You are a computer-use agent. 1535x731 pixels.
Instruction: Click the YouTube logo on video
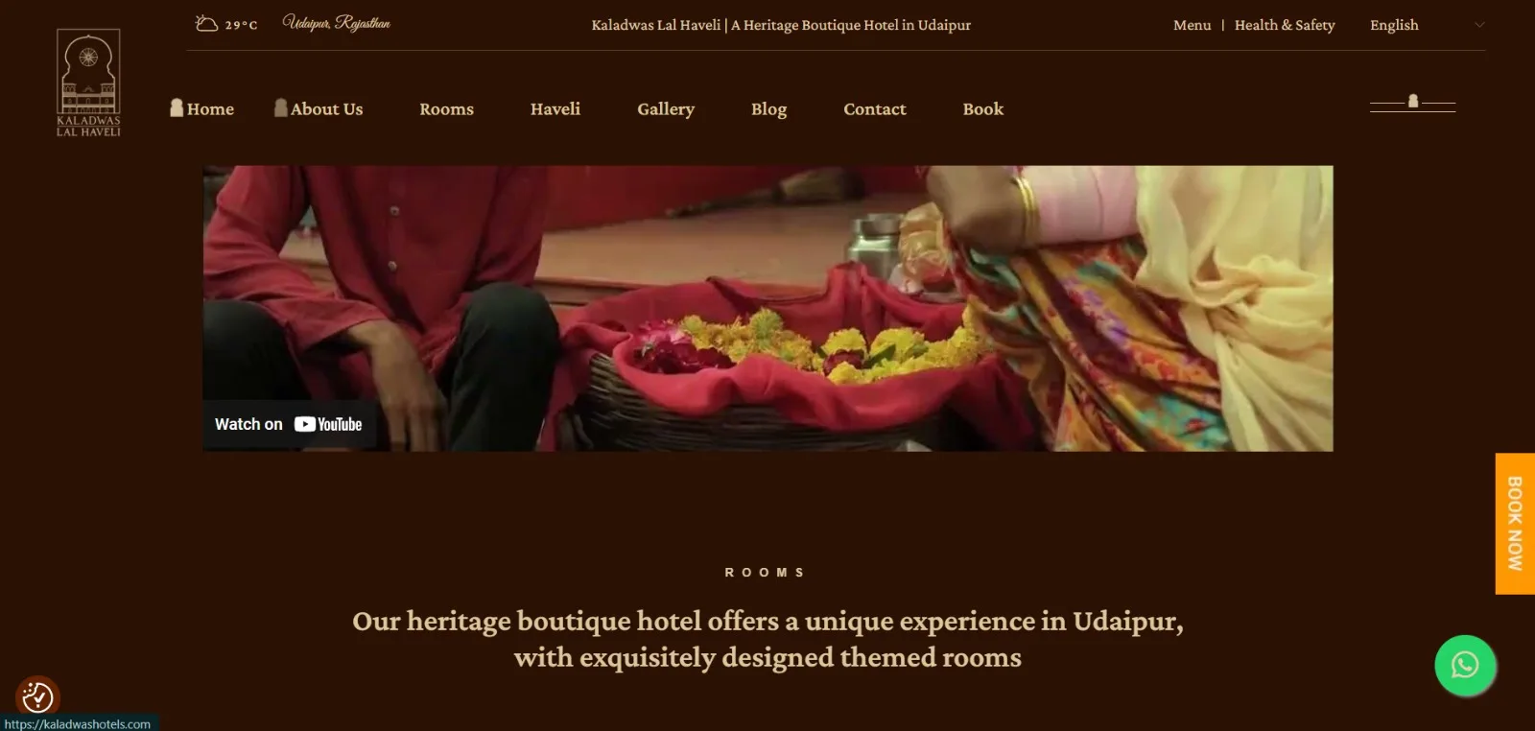pyautogui.click(x=328, y=424)
